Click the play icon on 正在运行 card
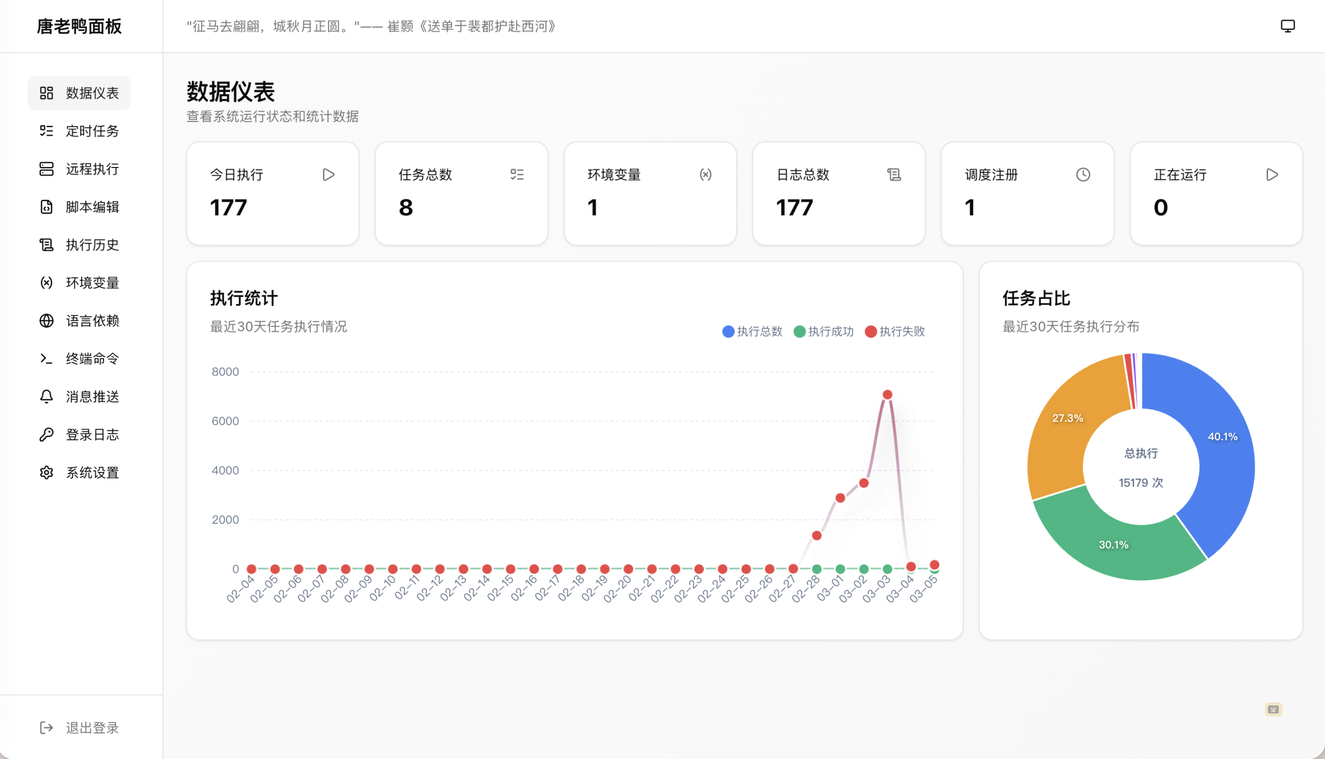1325x759 pixels. [1272, 175]
